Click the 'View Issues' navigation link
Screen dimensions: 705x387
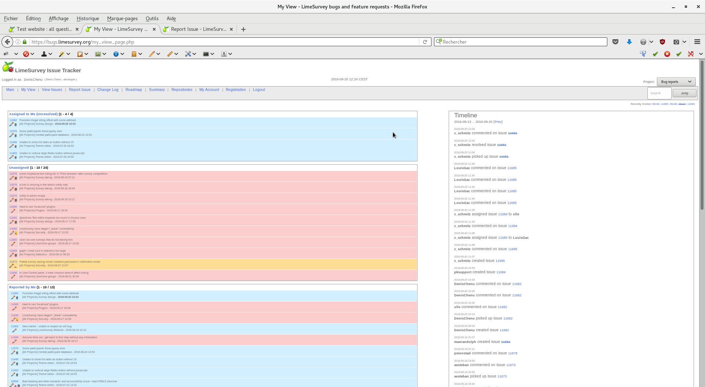[52, 90]
